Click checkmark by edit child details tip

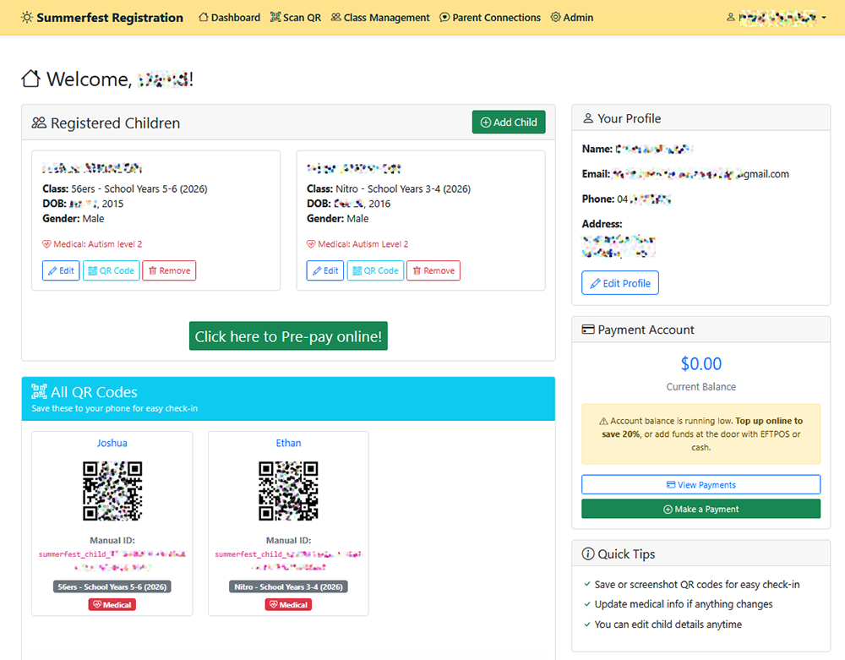point(587,625)
